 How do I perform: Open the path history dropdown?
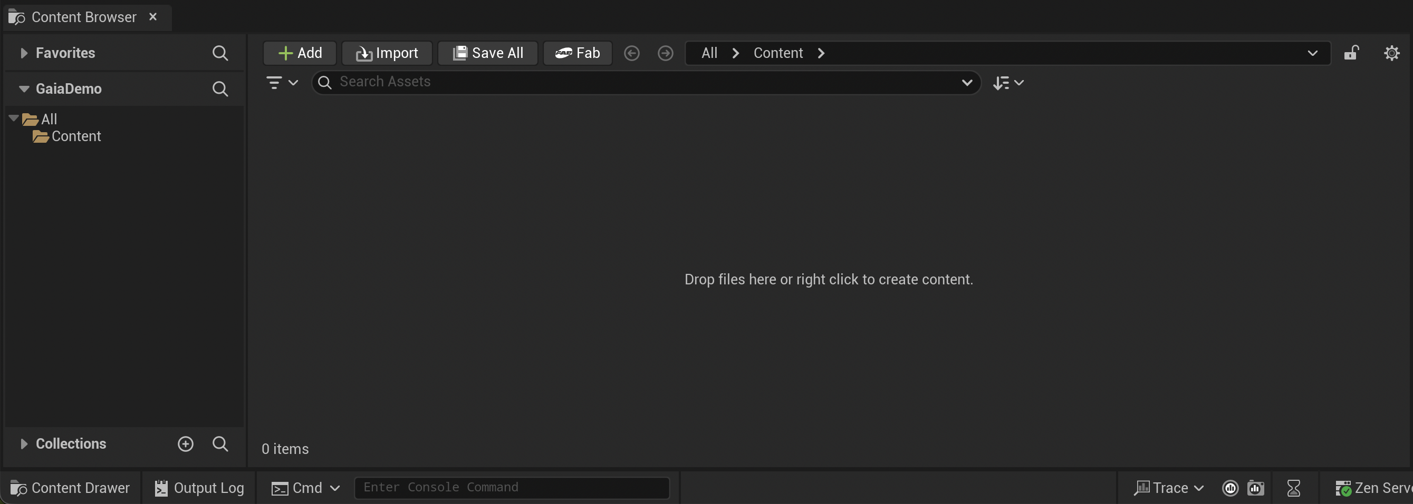(x=1313, y=53)
